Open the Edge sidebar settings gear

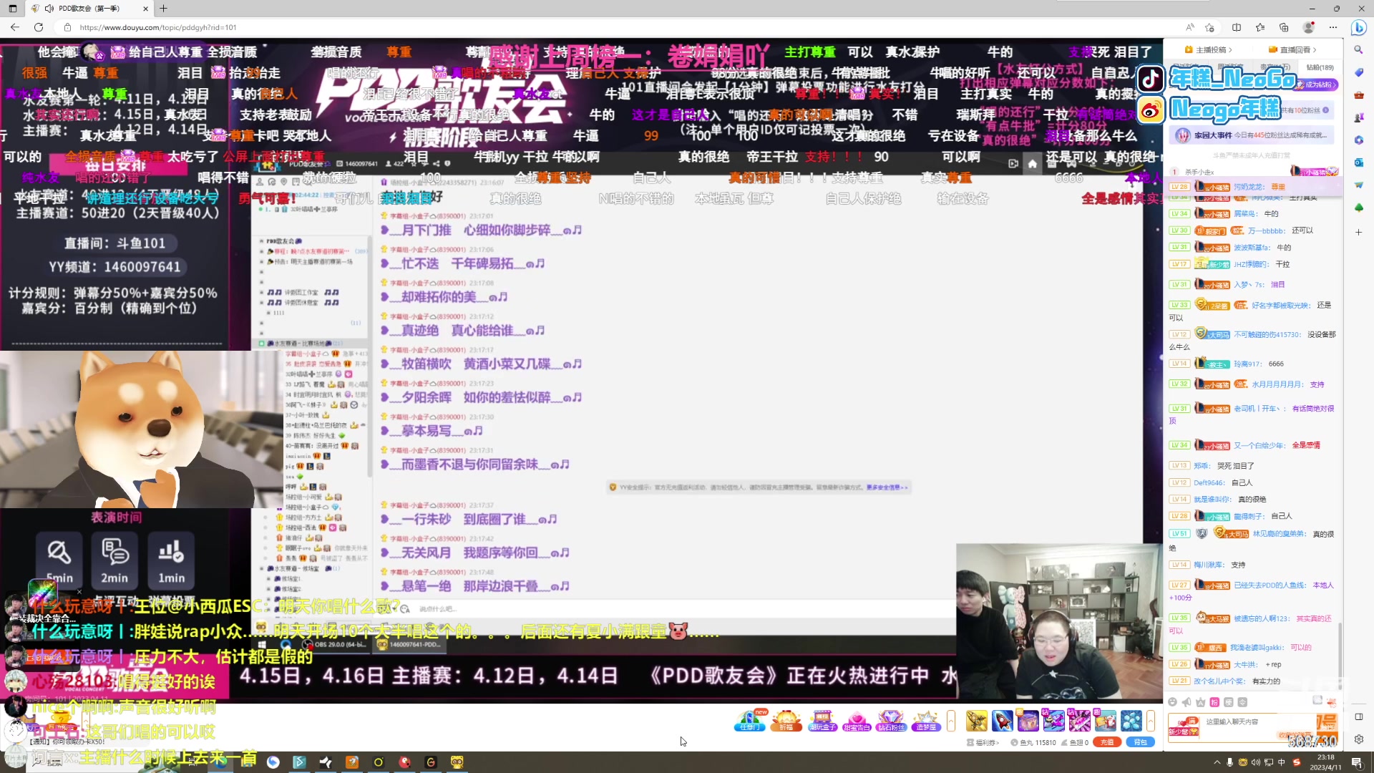[x=1358, y=739]
